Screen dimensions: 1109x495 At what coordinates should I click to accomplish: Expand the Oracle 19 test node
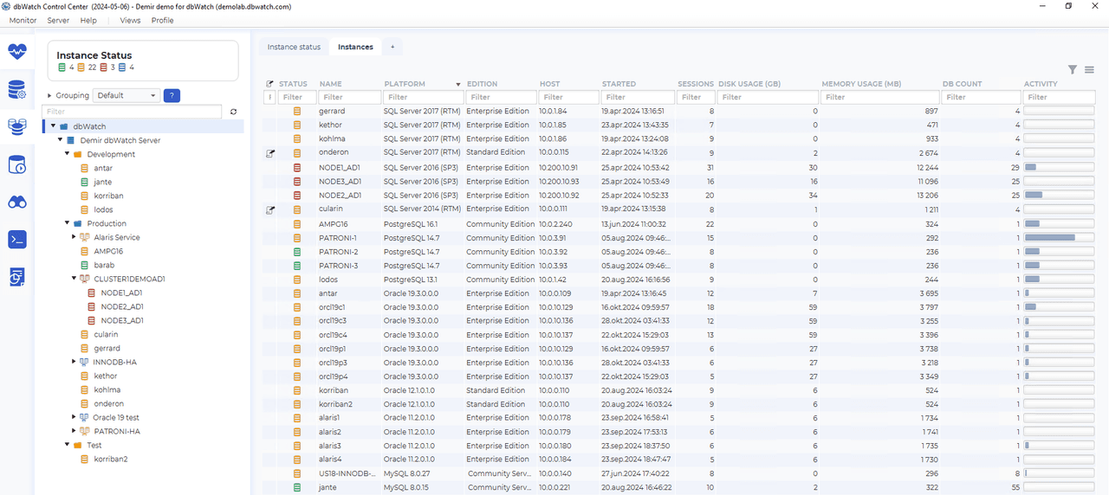(x=75, y=417)
